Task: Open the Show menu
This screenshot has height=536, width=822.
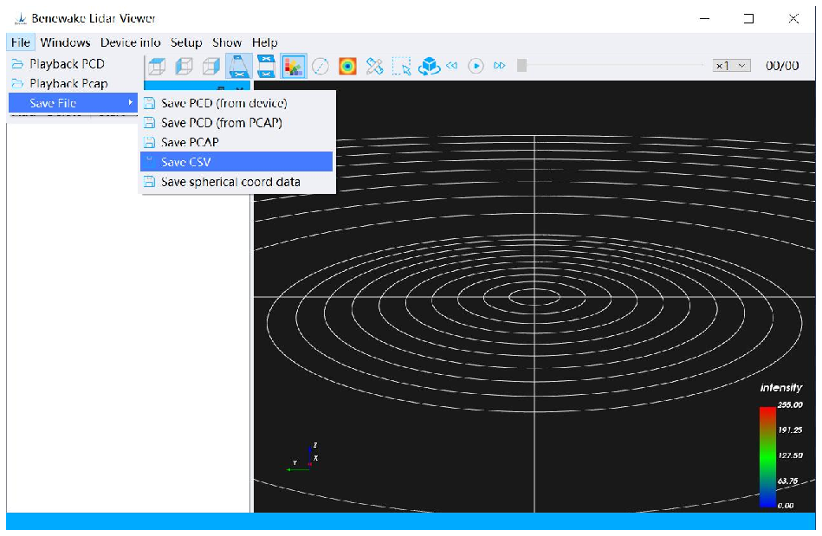Action: pos(227,42)
